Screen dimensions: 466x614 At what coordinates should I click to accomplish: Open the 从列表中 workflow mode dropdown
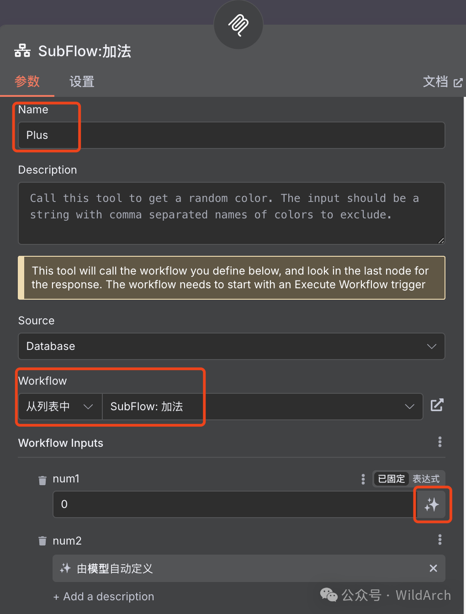(x=60, y=407)
